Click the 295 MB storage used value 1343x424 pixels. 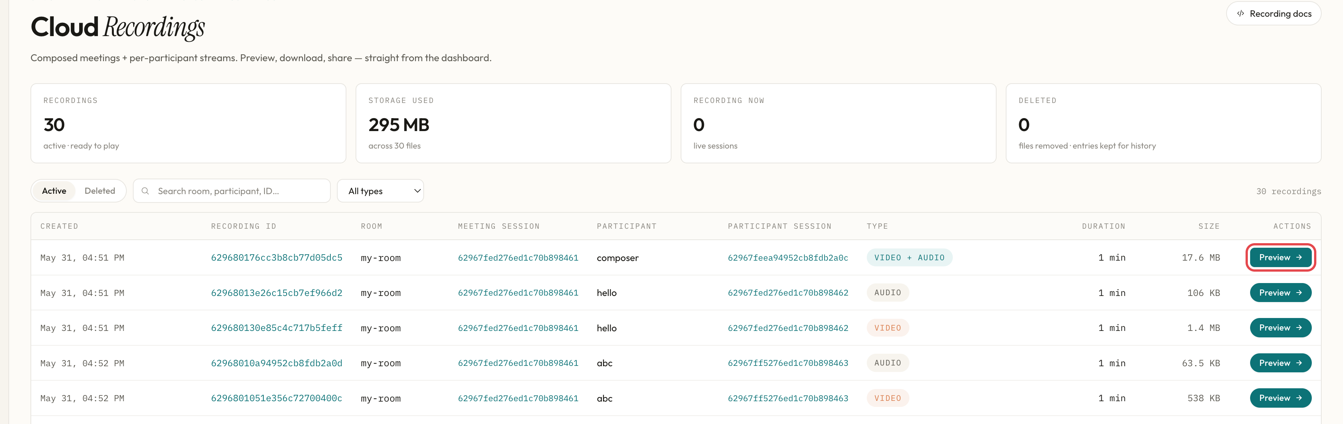(399, 125)
